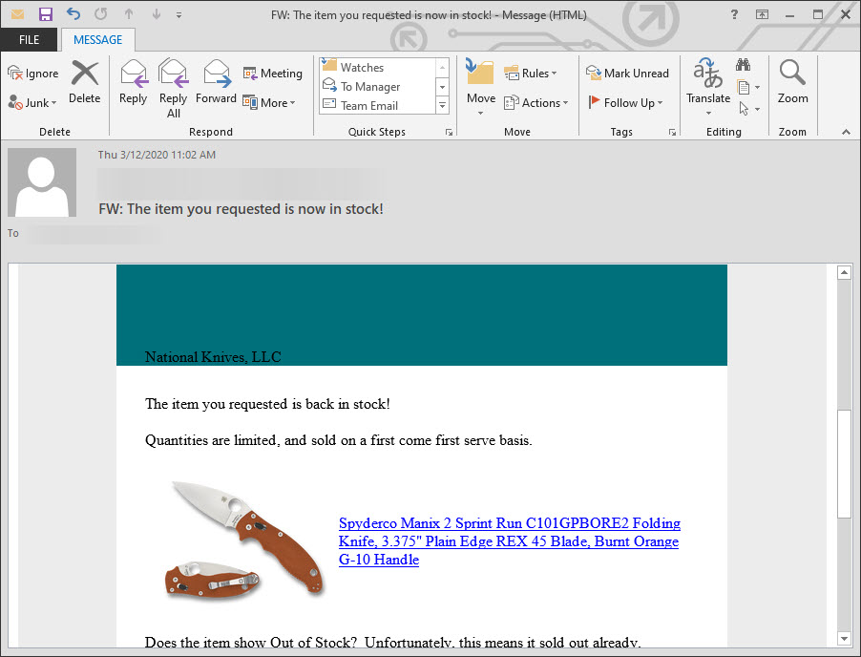Click 'The item you requested is back in stock!' text
The width and height of the screenshot is (861, 657).
point(267,404)
